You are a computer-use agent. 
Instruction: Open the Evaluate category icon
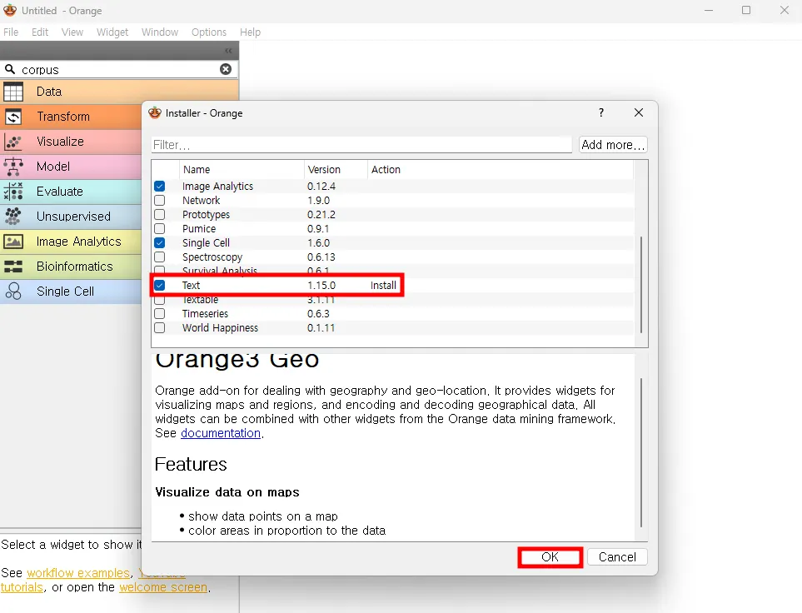(x=13, y=192)
